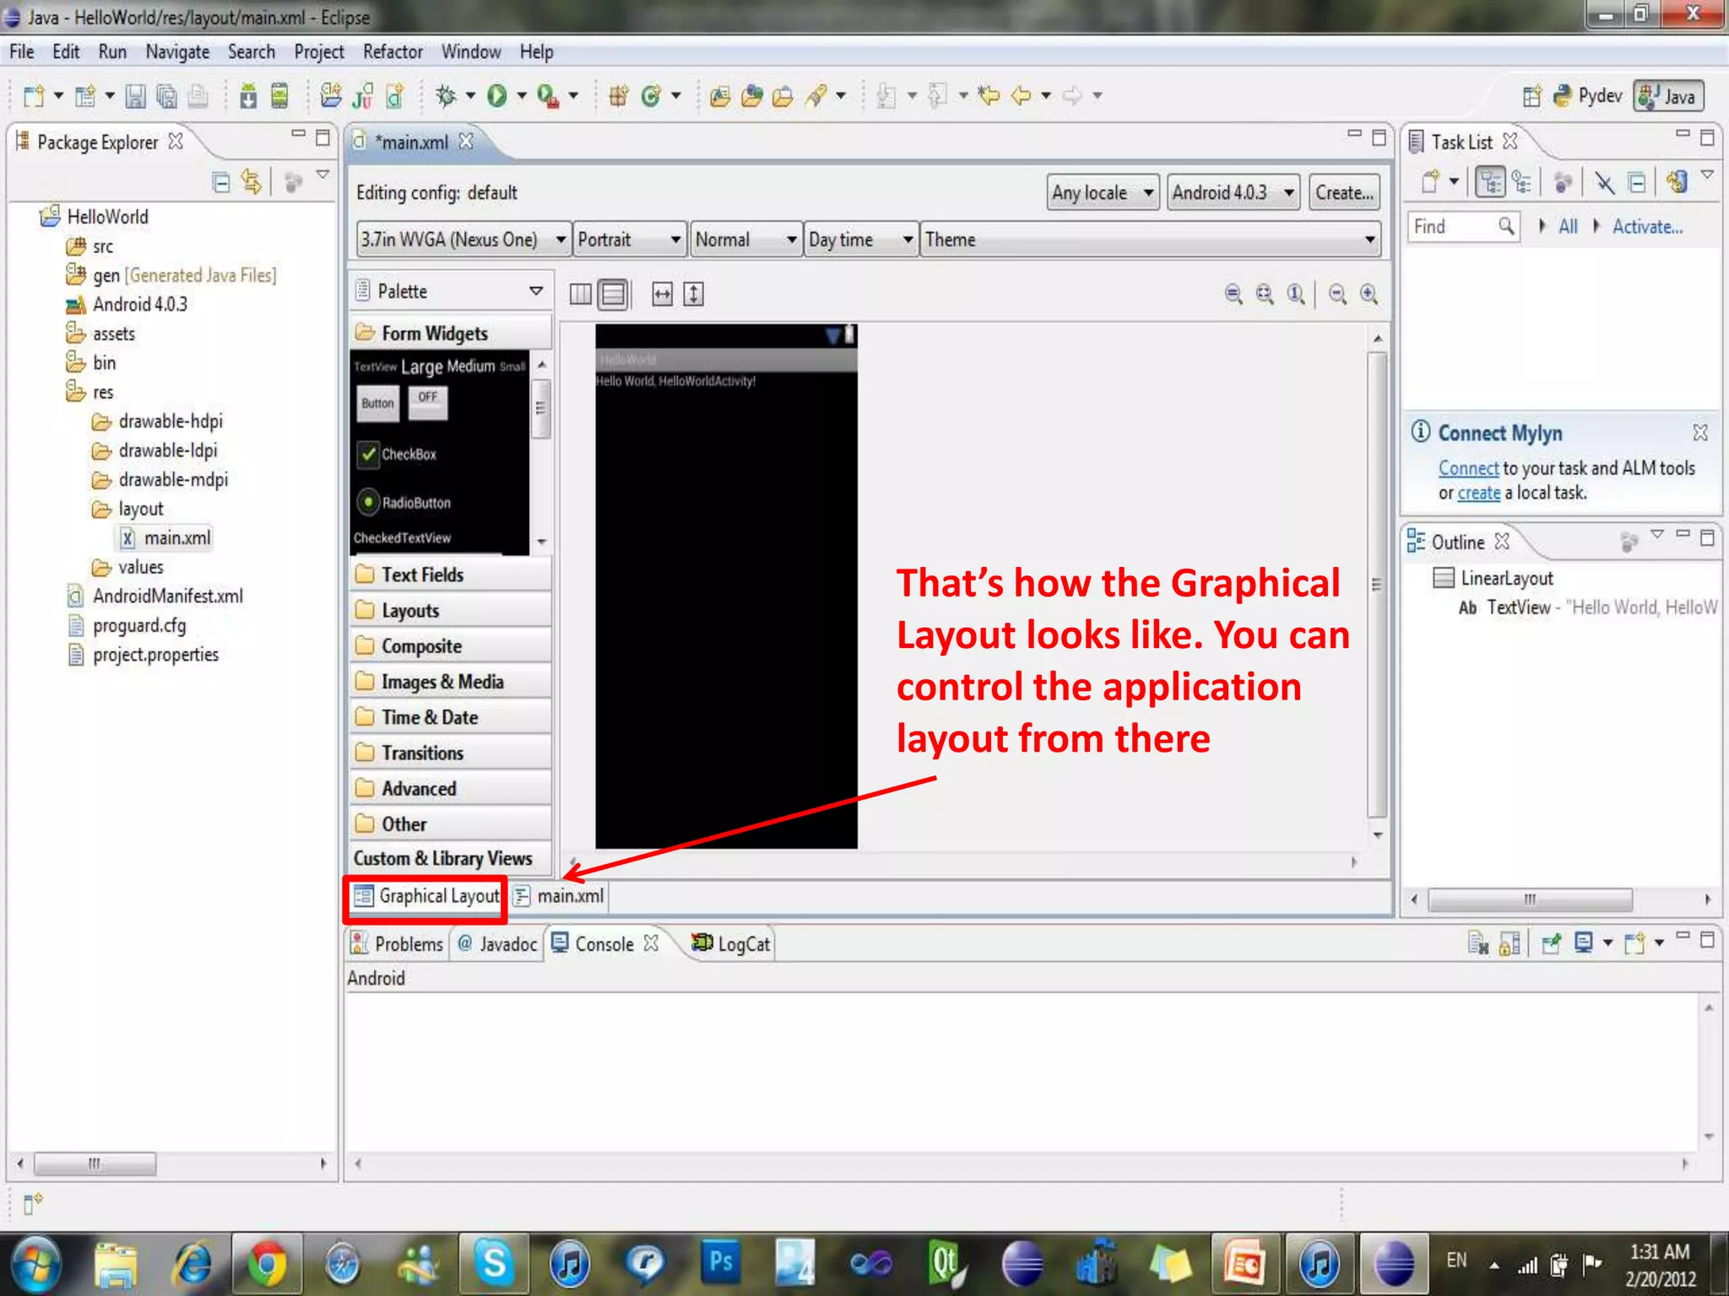Click the match parent height icon
1729x1296 pixels.
click(693, 294)
